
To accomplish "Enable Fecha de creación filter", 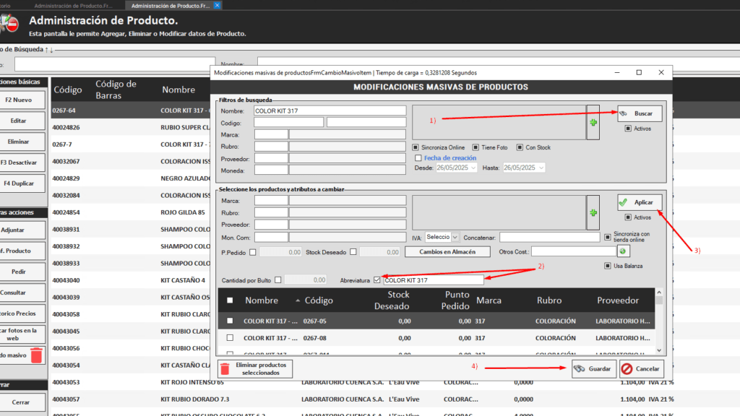I will 418,158.
